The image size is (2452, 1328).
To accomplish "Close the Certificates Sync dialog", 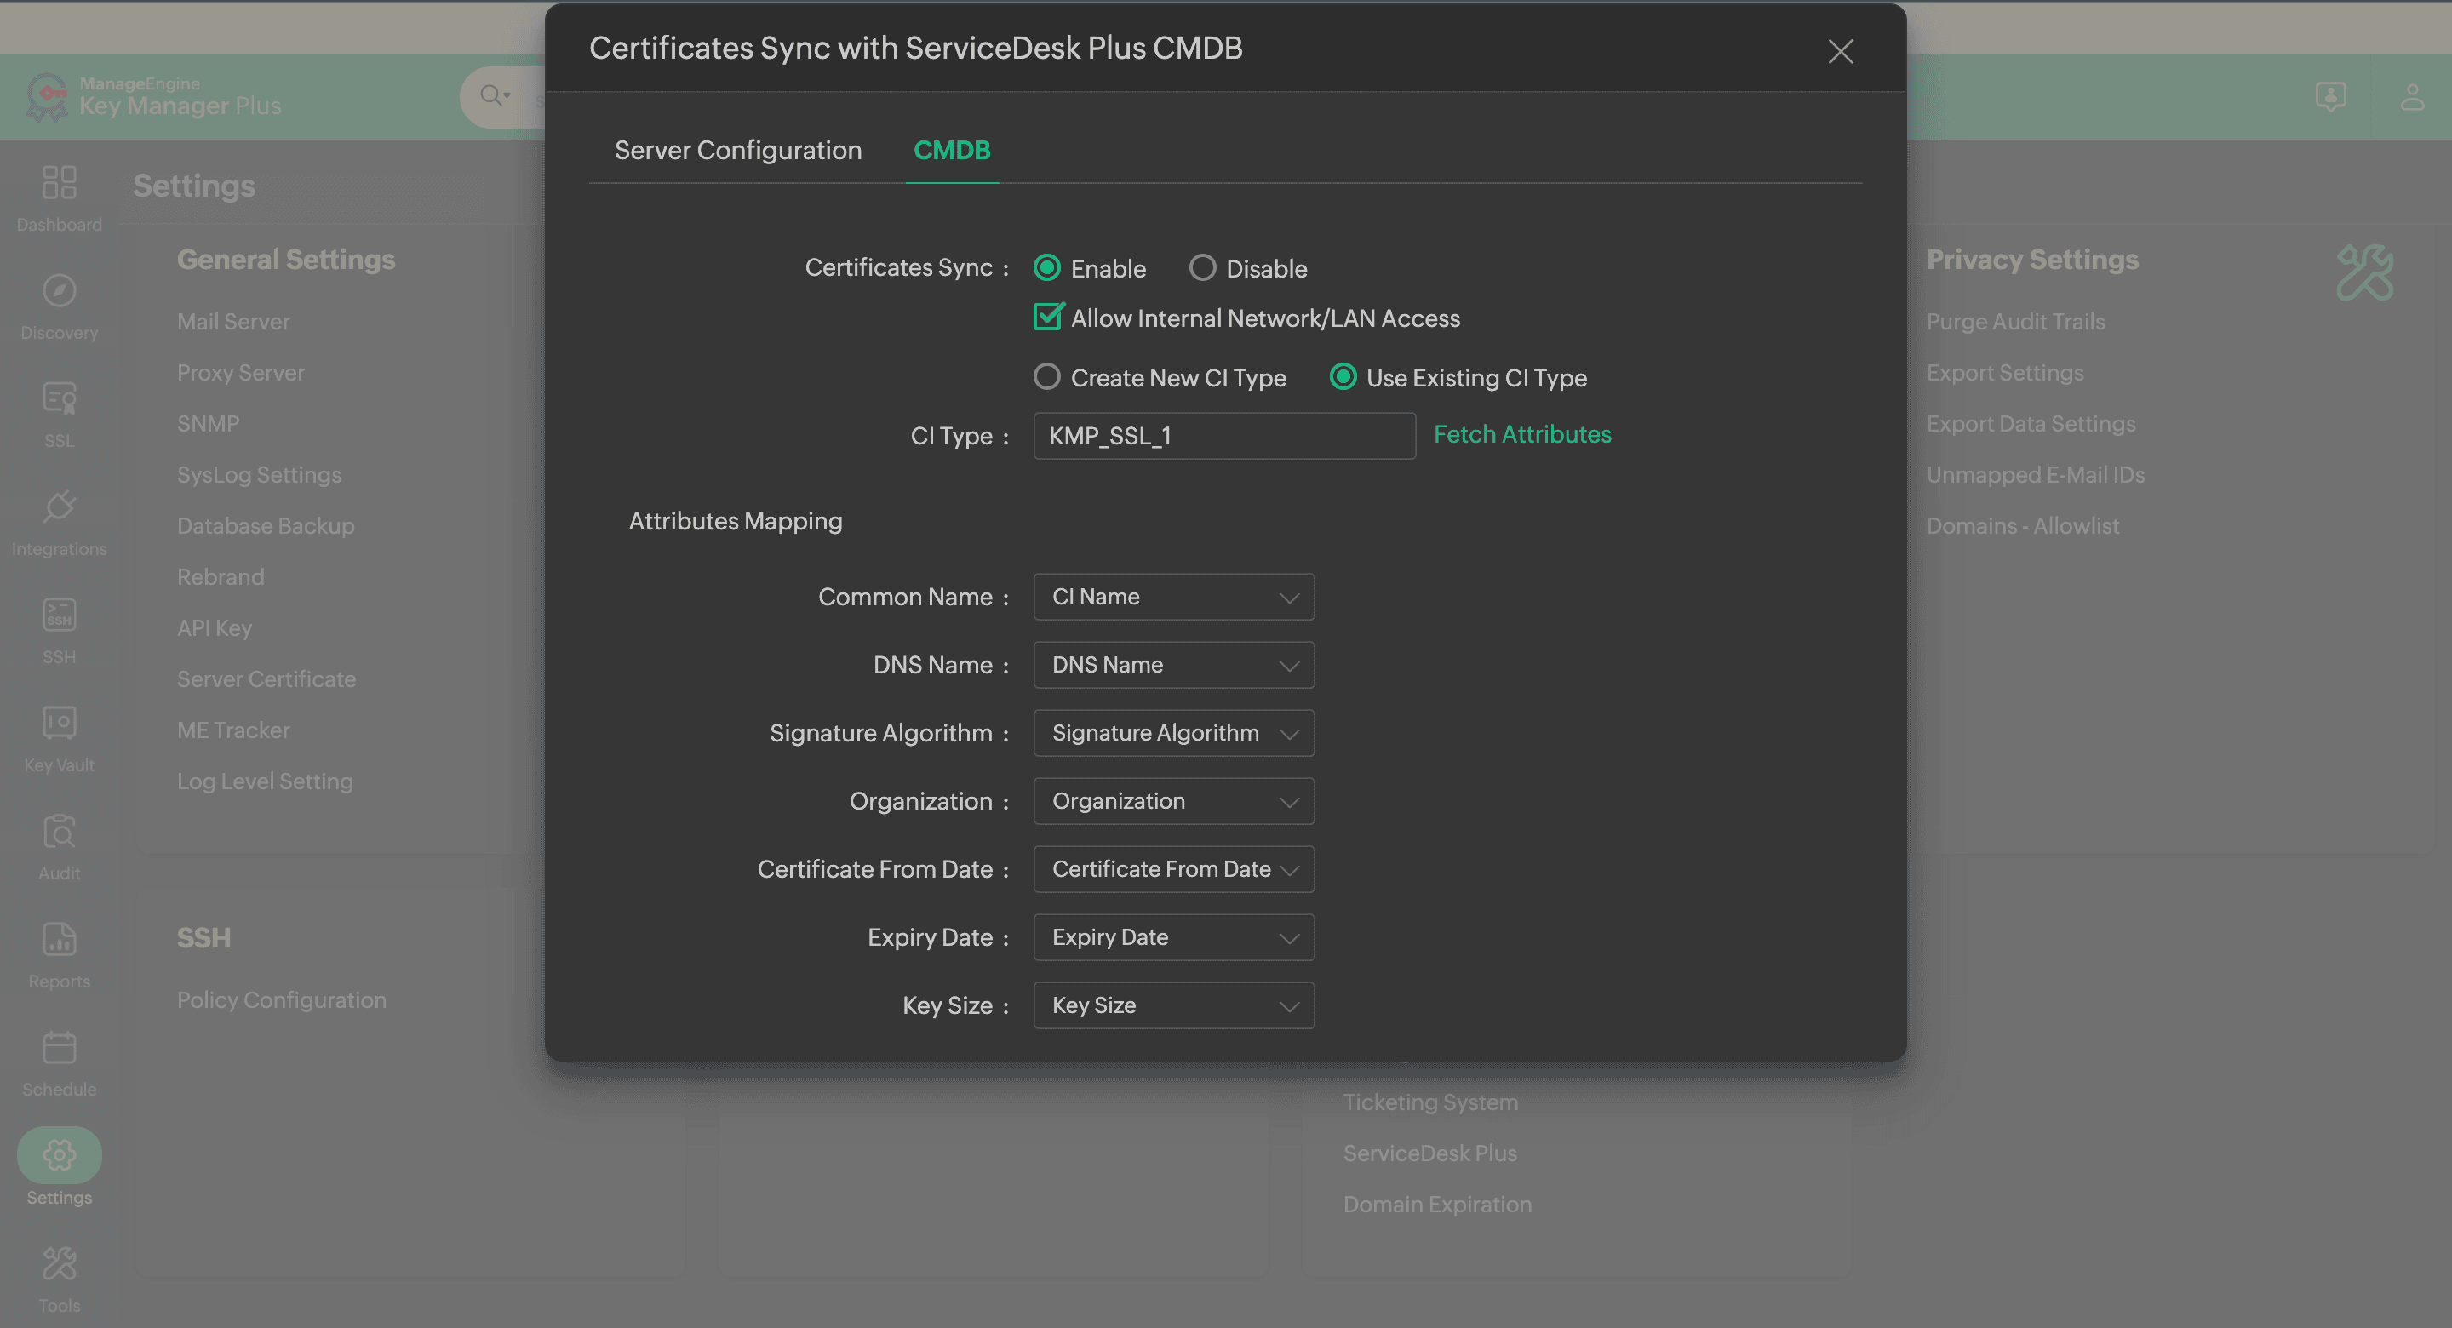I will tap(1840, 51).
